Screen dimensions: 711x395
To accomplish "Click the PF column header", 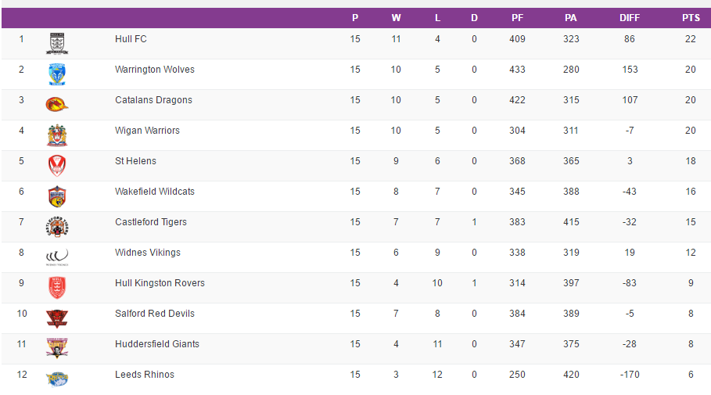I will [x=517, y=18].
